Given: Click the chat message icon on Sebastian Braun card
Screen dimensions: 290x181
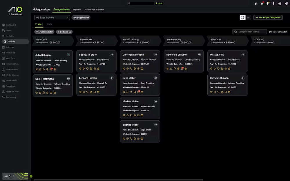Looking at the screenshot, I should 84,69.
